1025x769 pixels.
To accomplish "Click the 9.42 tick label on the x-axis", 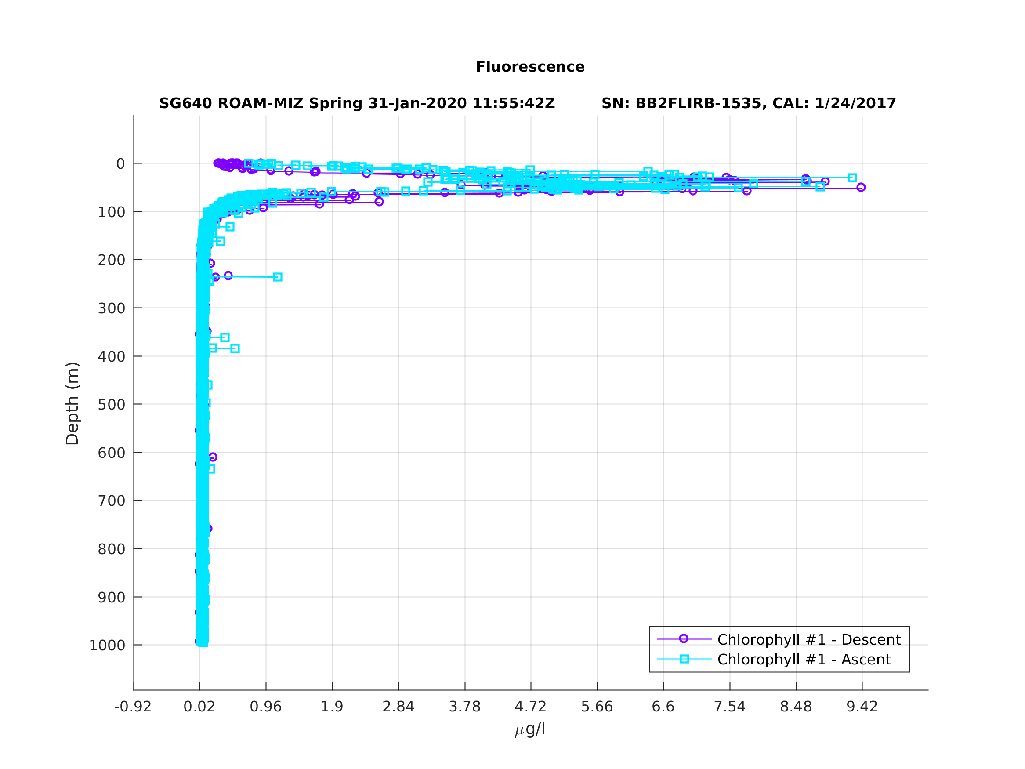I will coord(862,707).
